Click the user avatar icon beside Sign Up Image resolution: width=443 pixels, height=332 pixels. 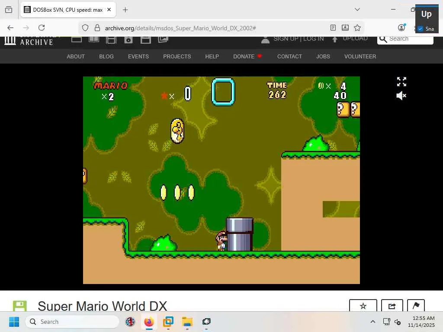click(x=265, y=40)
